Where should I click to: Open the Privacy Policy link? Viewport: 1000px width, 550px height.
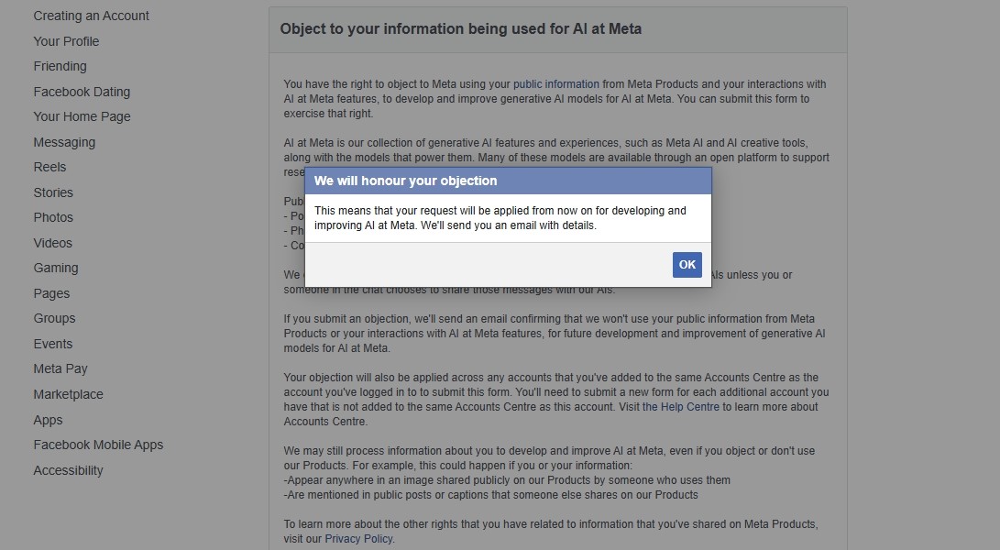click(358, 539)
